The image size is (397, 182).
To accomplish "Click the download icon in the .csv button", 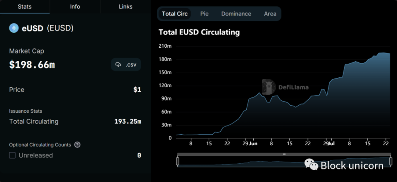I will click(118, 64).
